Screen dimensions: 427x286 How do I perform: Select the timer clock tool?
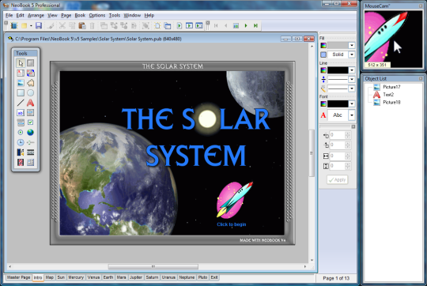[x=21, y=142]
